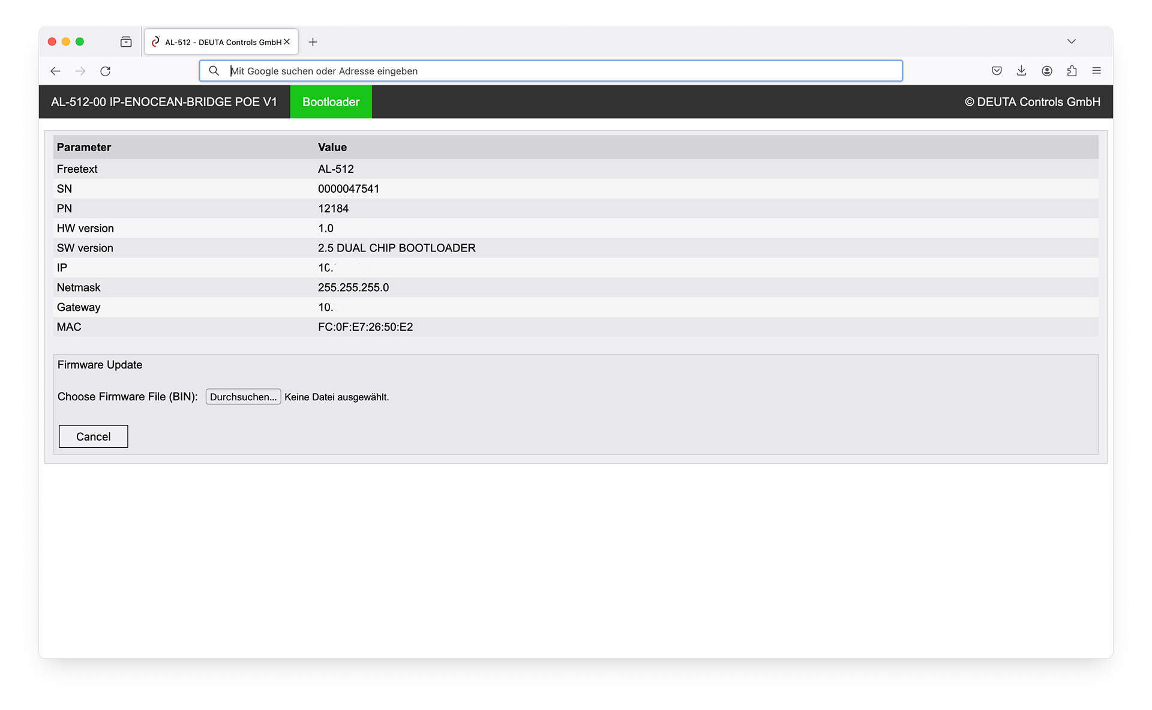Viewport: 1152px width, 710px height.
Task: Click the browser forward arrow
Action: [80, 71]
